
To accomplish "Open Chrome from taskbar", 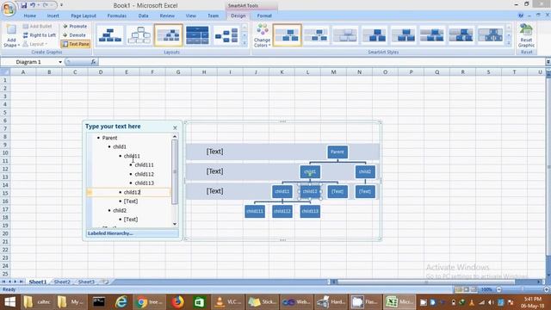I will 149,302.
